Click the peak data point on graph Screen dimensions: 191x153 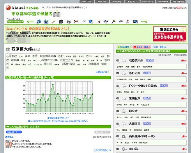click(53, 85)
